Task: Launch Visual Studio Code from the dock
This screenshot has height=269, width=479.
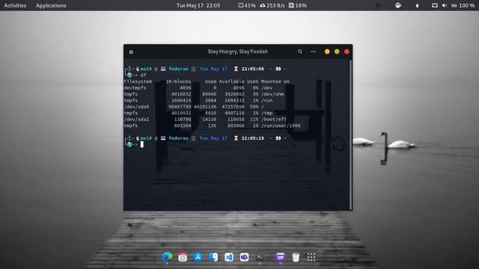Action: pyautogui.click(x=229, y=257)
